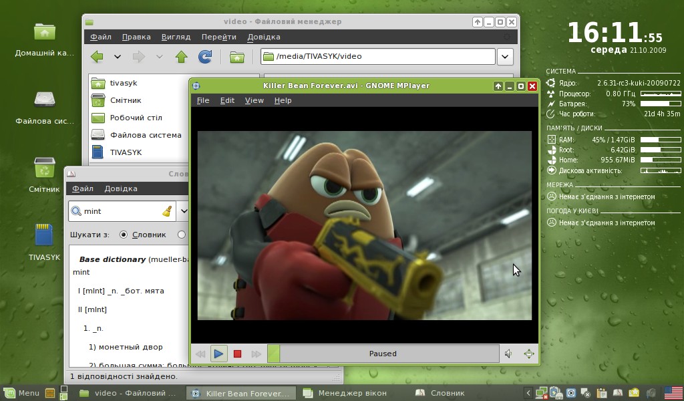
Task: Open Файл menu in dictionary window
Action: point(82,188)
